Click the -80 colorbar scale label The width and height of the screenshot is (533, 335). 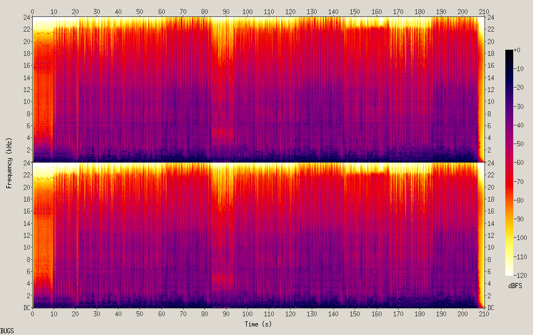[519, 201]
